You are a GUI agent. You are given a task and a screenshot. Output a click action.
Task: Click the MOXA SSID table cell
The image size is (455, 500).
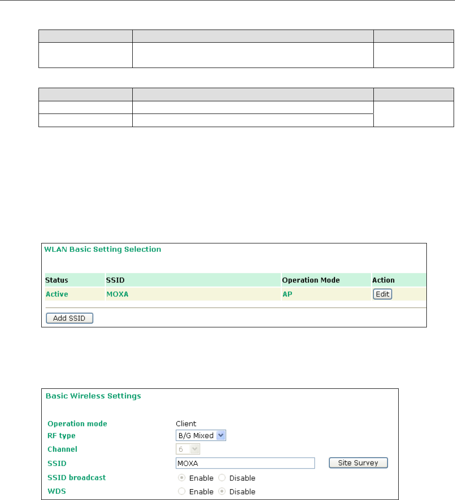193,294
